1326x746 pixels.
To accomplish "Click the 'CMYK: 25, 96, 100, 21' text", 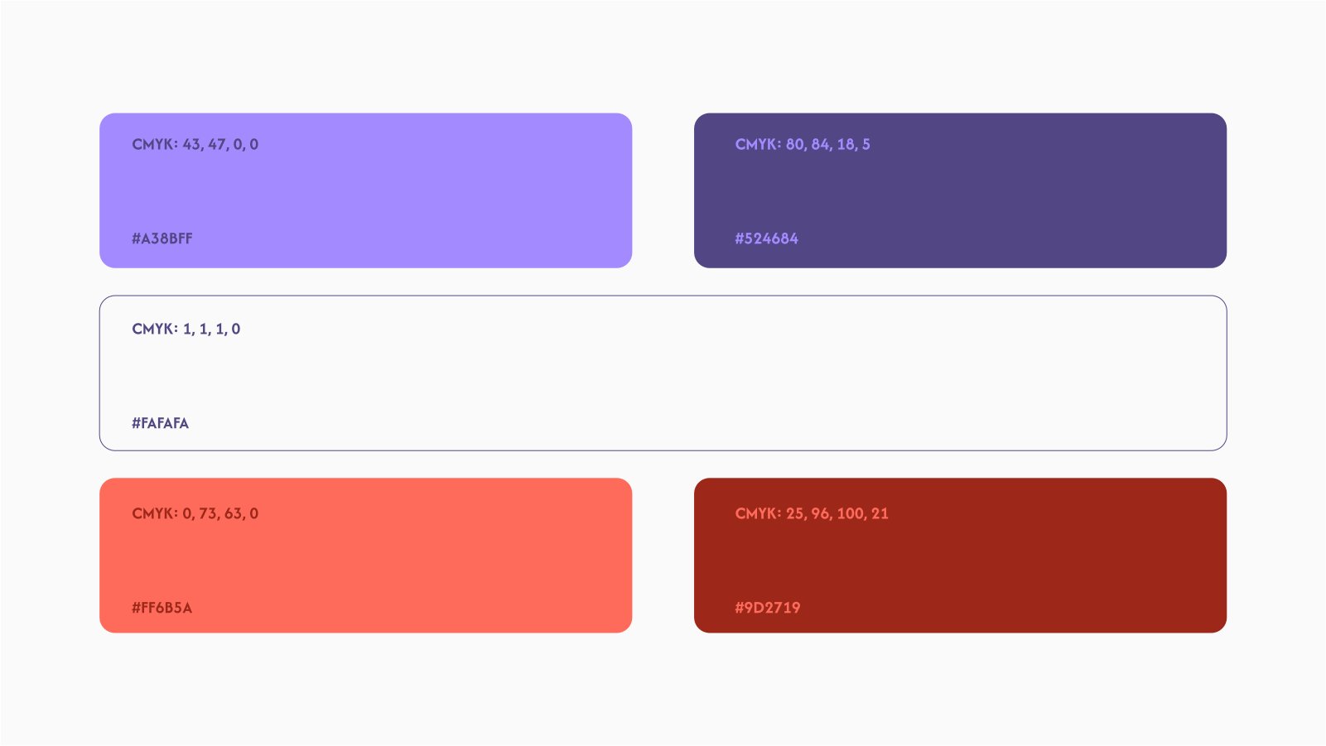I will pyautogui.click(x=812, y=513).
